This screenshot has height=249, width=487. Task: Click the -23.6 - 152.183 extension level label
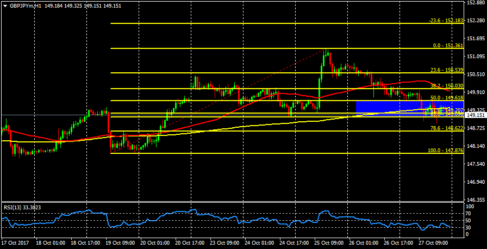tap(445, 21)
